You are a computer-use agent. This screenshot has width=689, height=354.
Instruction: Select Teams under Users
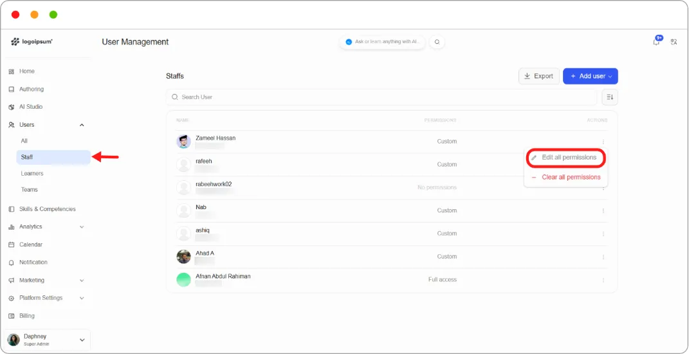coord(29,190)
